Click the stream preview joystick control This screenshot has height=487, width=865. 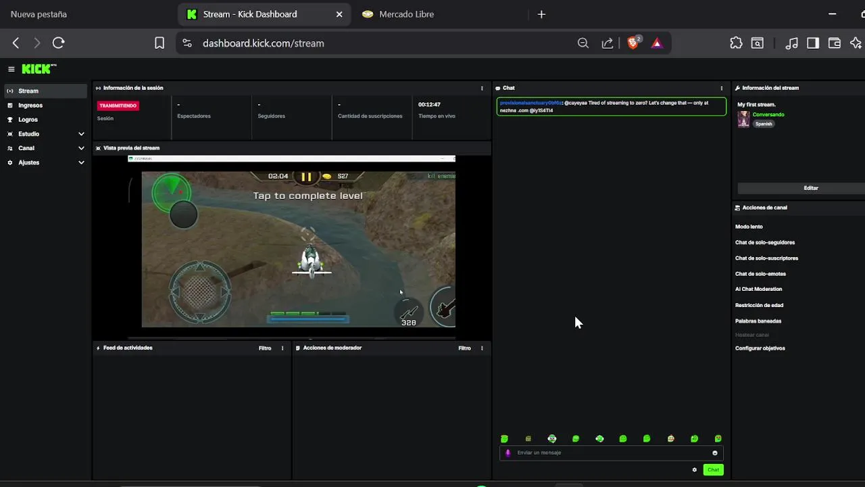tap(199, 292)
